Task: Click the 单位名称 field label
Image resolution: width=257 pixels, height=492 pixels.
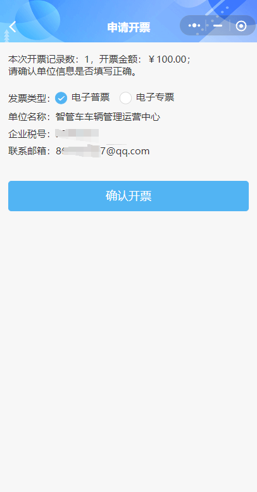Action: 28,118
